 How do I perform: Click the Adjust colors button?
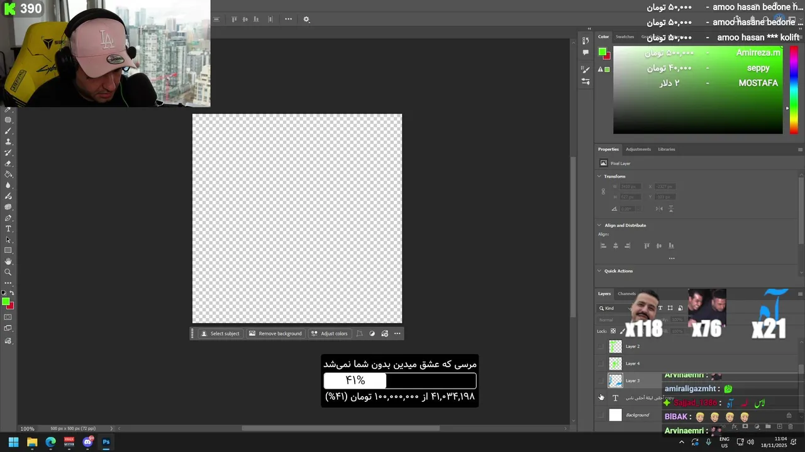[x=330, y=333]
